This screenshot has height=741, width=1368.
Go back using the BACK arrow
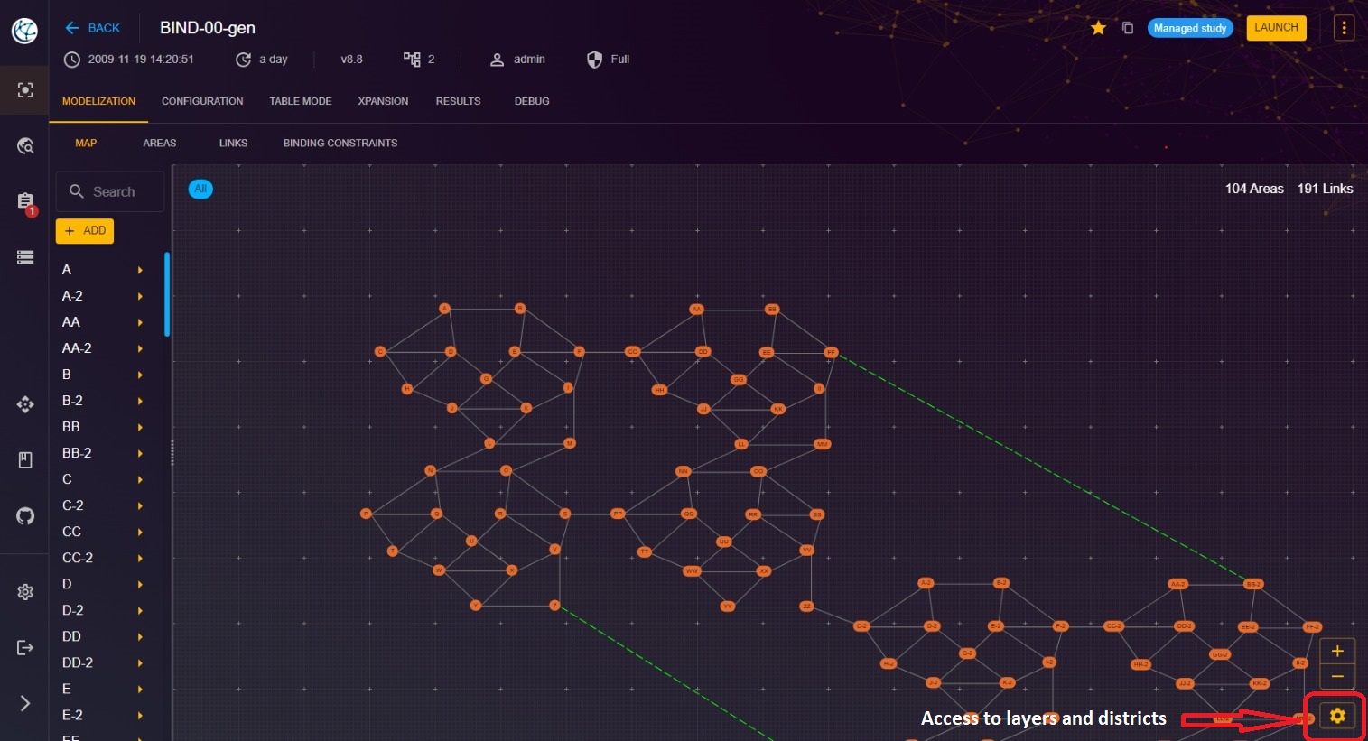pyautogui.click(x=92, y=28)
